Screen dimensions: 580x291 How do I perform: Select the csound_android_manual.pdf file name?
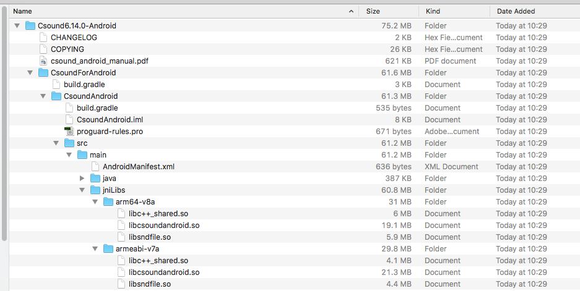coord(100,61)
